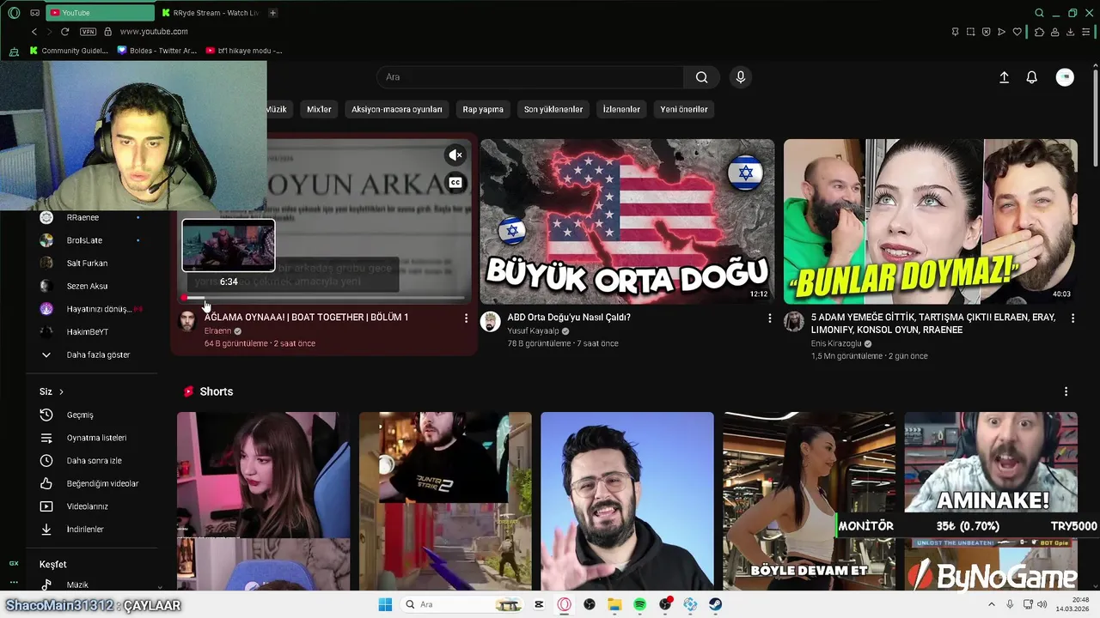The height and width of the screenshot is (618, 1100).
Task: Open BUNLAR DOYMAZ video thumbnail
Action: pos(931,221)
